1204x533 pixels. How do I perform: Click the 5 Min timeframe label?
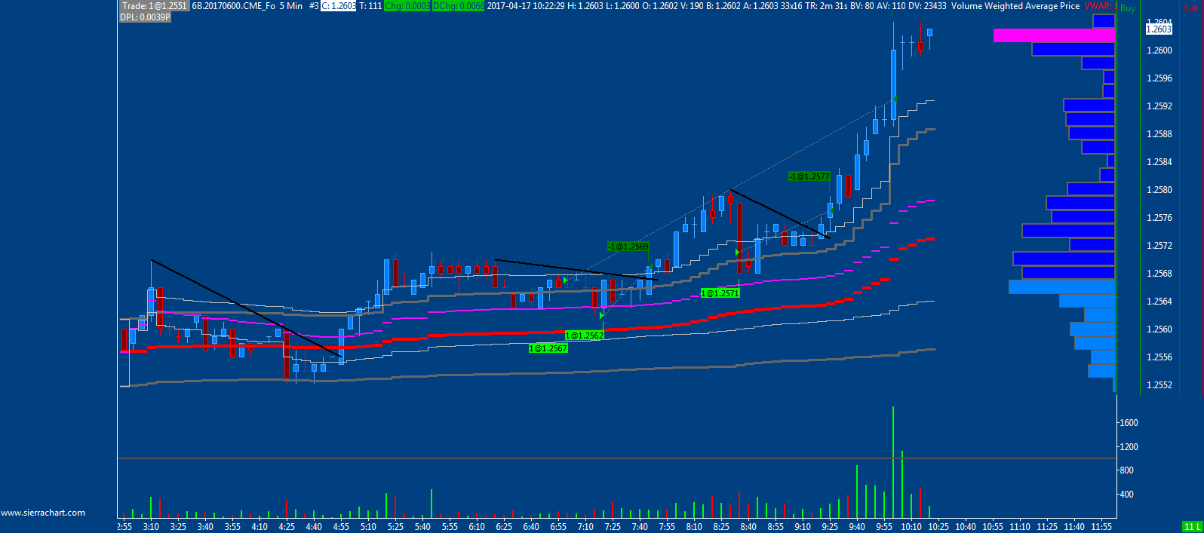(291, 6)
